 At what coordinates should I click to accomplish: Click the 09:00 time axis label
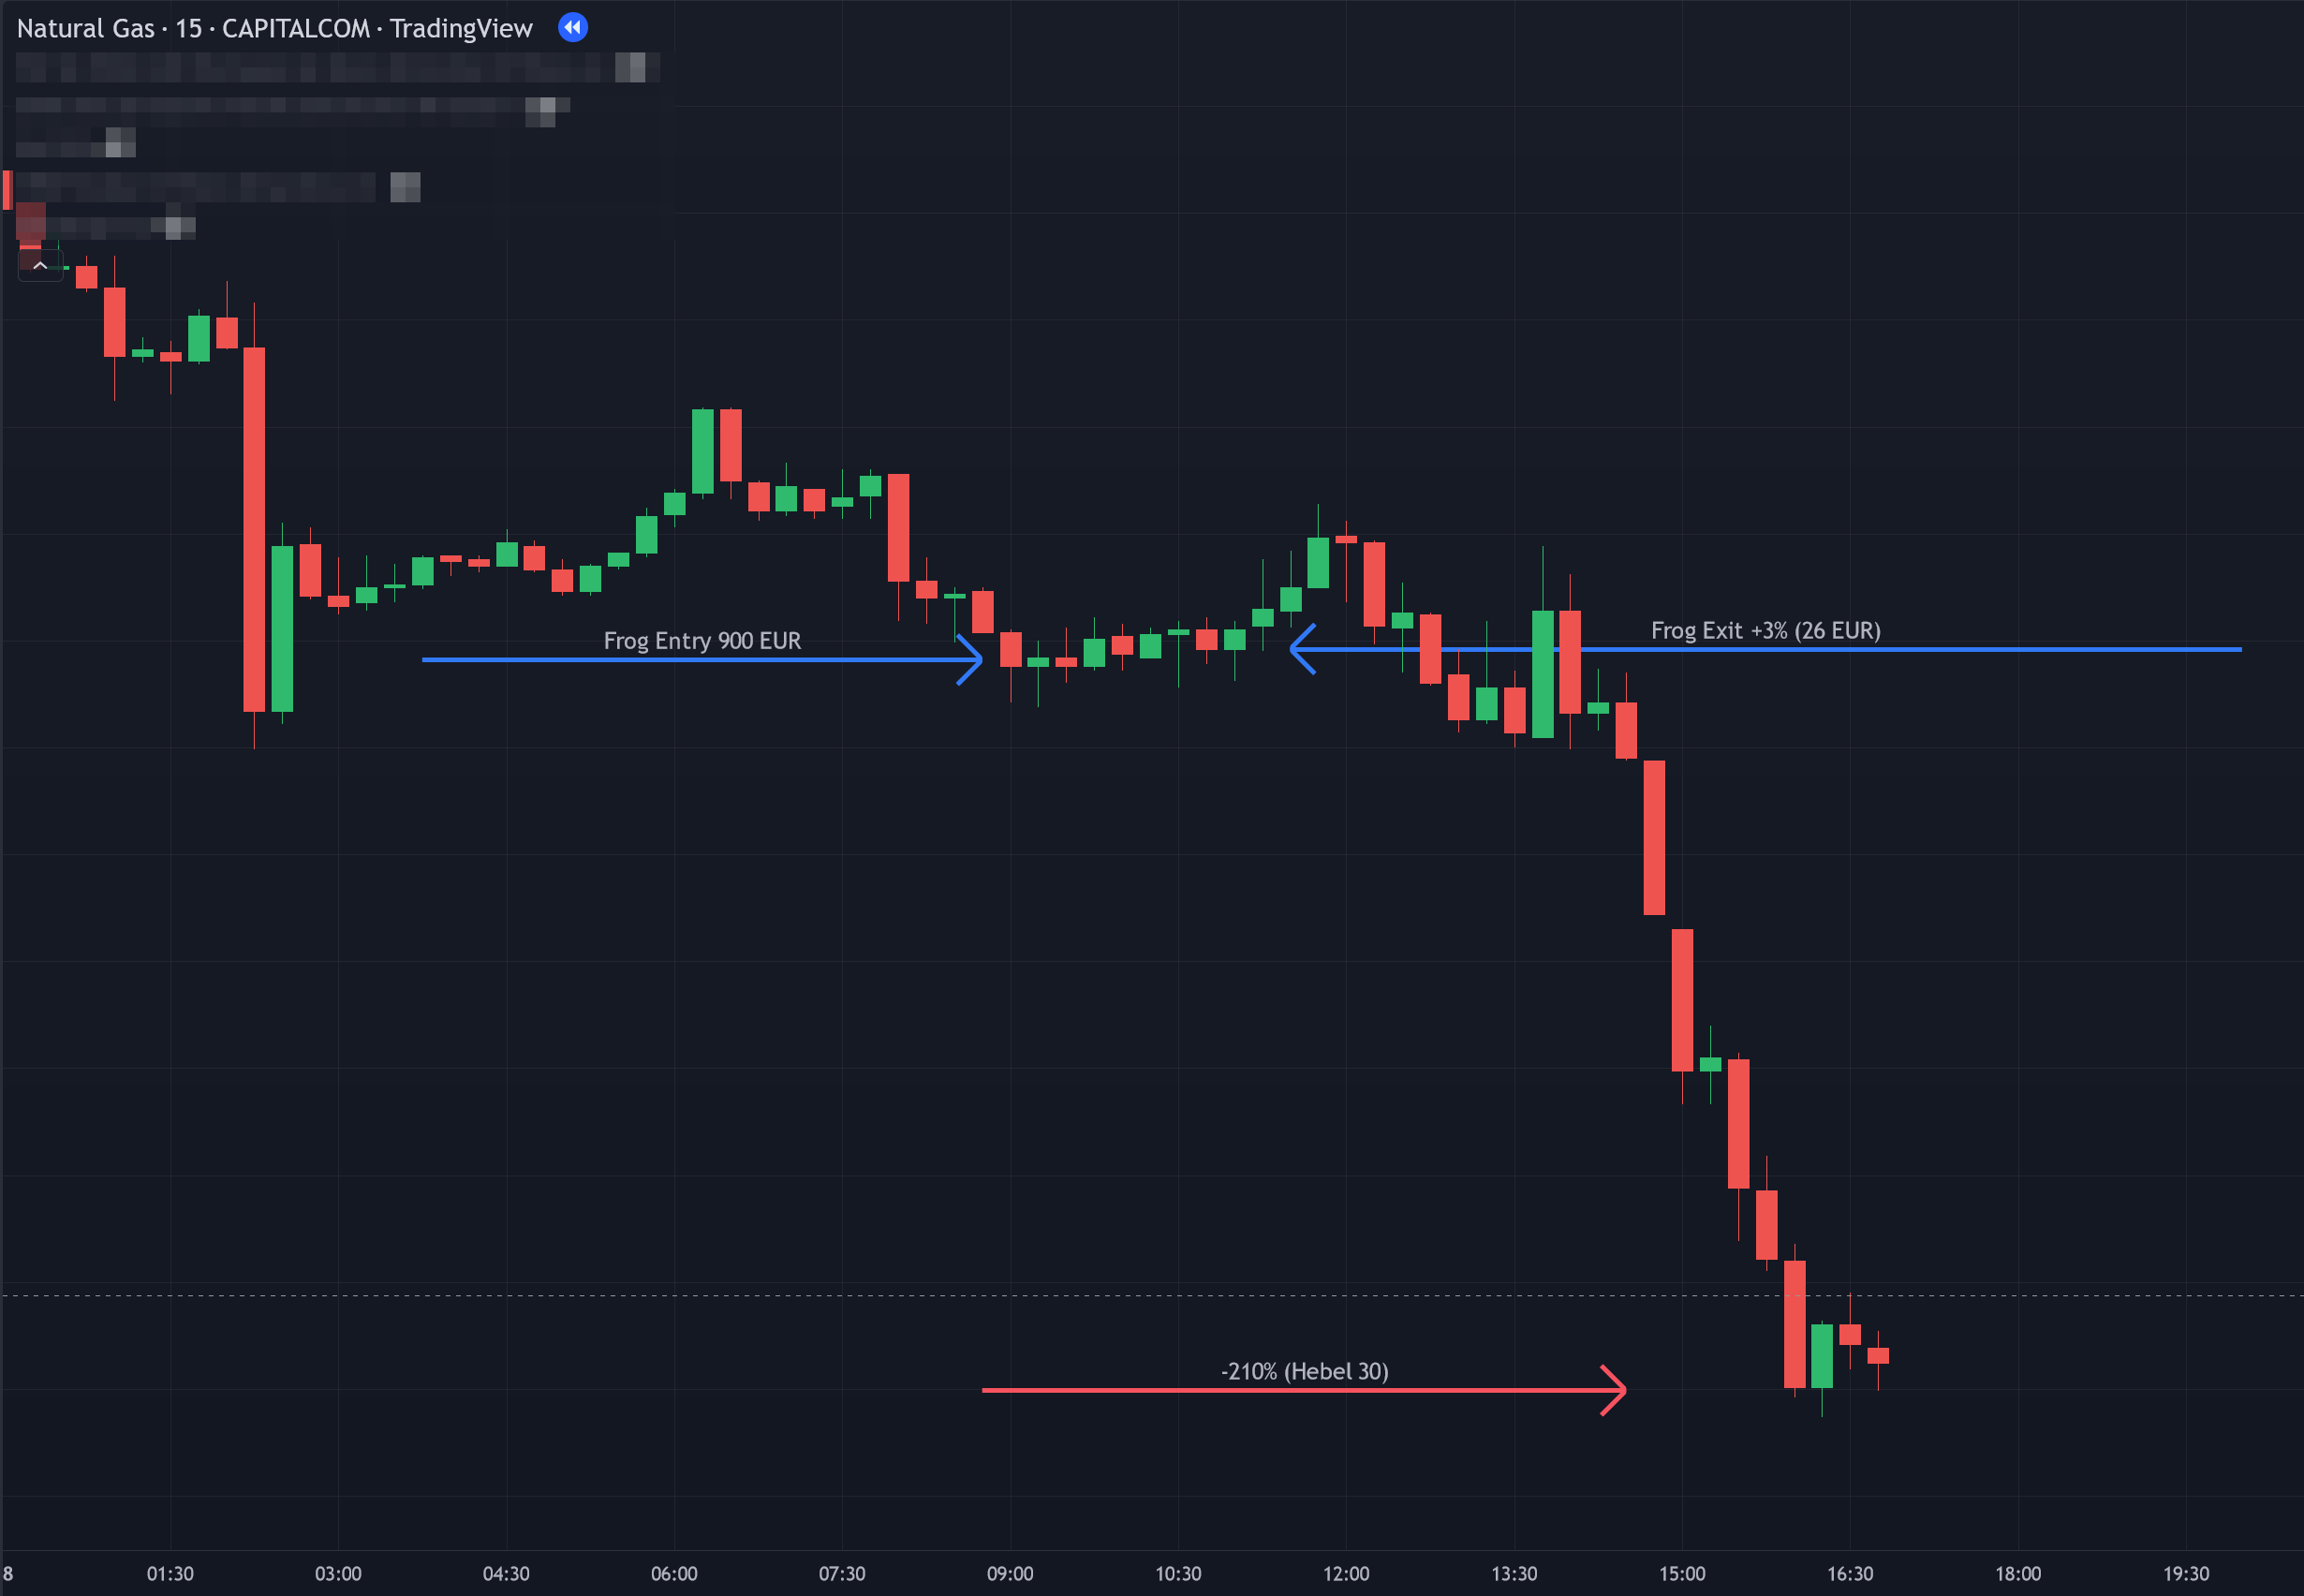(x=1010, y=1574)
